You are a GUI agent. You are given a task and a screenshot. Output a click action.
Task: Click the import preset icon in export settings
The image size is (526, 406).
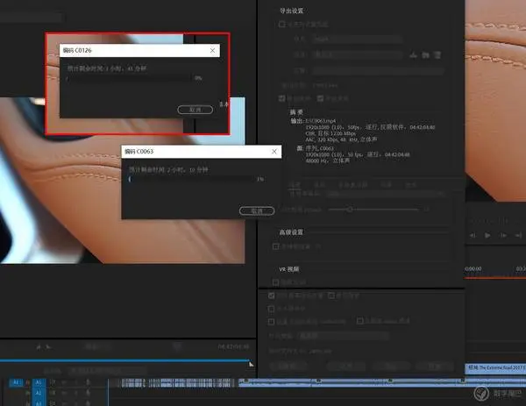425,54
